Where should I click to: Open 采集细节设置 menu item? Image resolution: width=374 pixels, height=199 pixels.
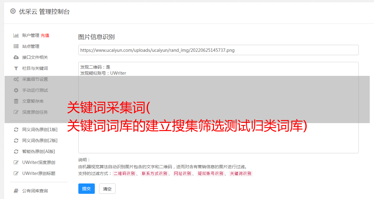[x=35, y=79]
